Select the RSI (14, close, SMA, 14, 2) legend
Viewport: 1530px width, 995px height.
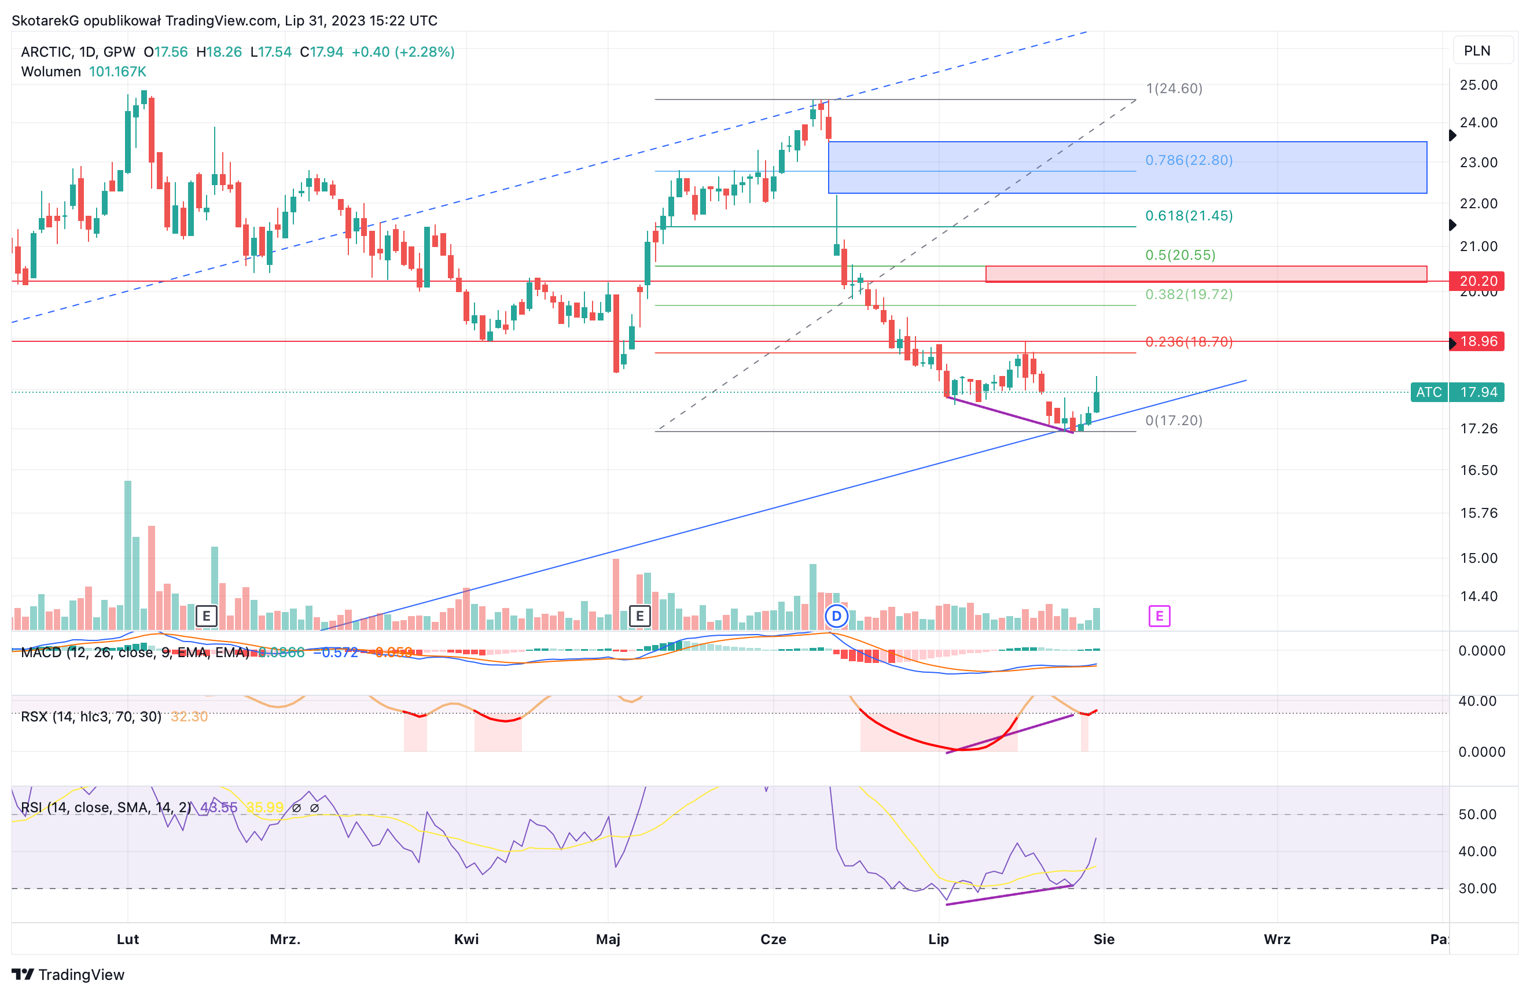coord(106,808)
